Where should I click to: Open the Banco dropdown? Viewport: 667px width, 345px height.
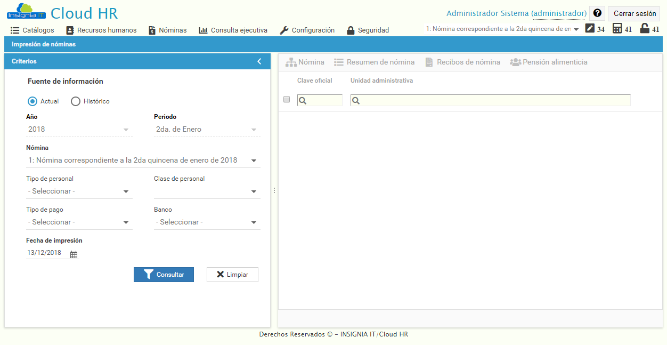[207, 221]
